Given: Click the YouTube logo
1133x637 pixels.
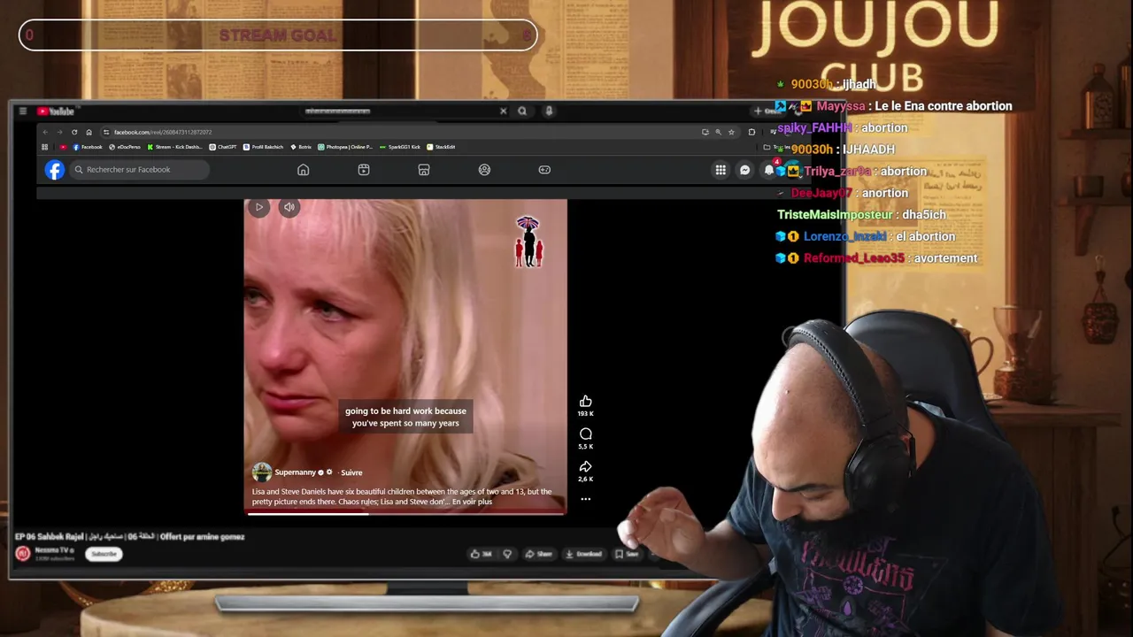Looking at the screenshot, I should [56, 111].
